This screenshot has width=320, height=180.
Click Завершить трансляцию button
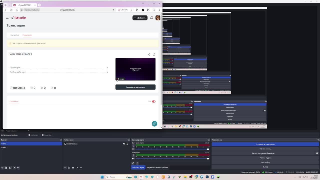(x=135, y=87)
